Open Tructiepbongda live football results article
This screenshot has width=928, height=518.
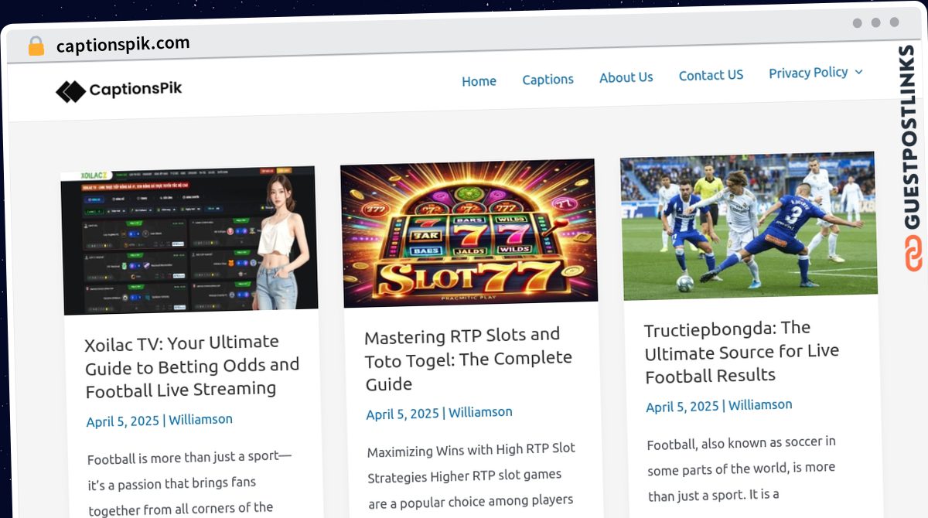(x=741, y=352)
